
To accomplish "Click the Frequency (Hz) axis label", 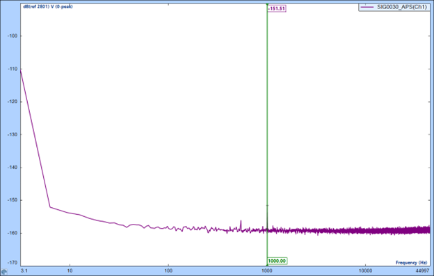I will pos(411,263).
